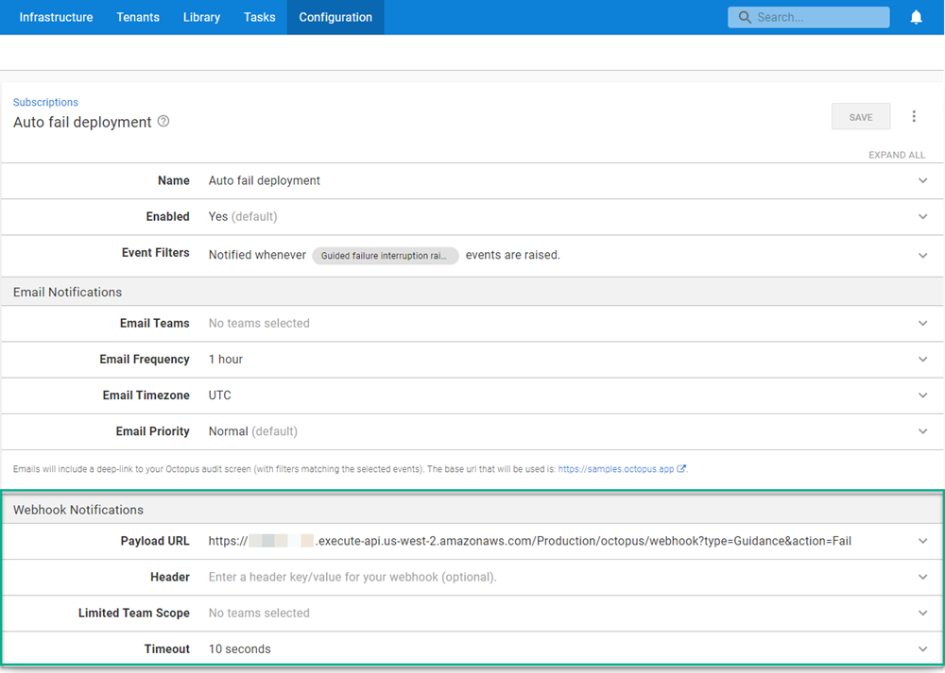Navigate back via the Subscriptions breadcrumb
The width and height of the screenshot is (945, 673).
pos(45,102)
